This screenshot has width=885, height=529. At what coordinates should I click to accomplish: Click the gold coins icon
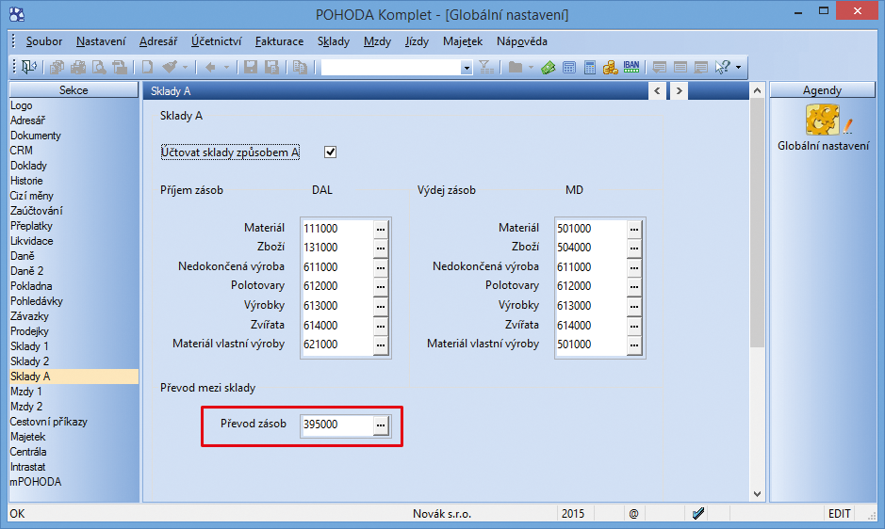(610, 68)
